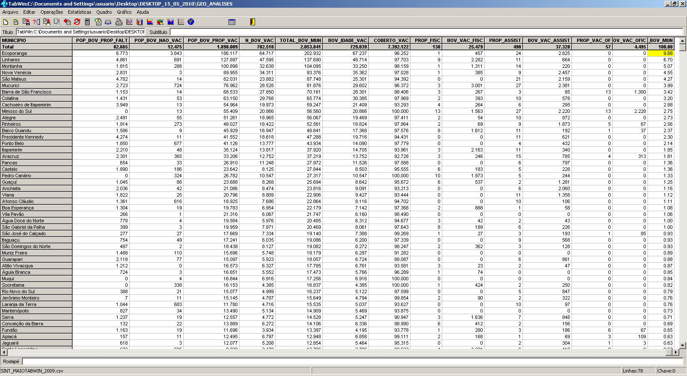Image resolution: width=687 pixels, height=376 pixels.
Task: Select the Vila Pavão row header
Action: point(36,214)
